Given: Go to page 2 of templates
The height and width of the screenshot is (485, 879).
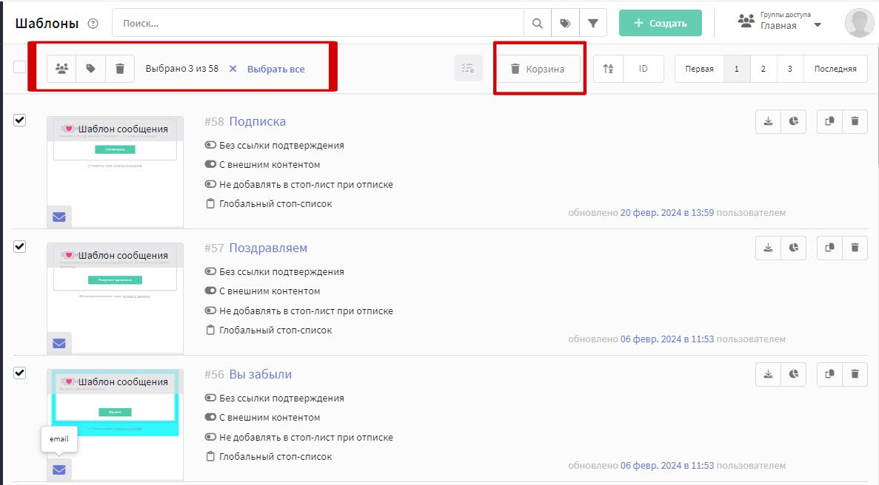Looking at the screenshot, I should click(x=763, y=69).
